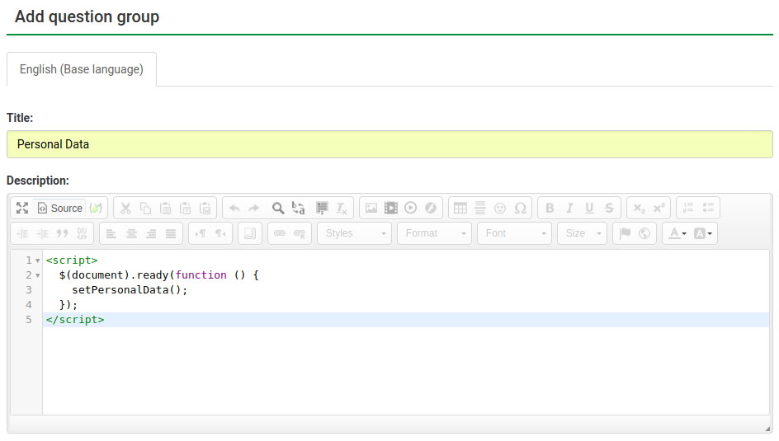The height and width of the screenshot is (441, 779).
Task: Open the Format dropdown
Action: 435,233
